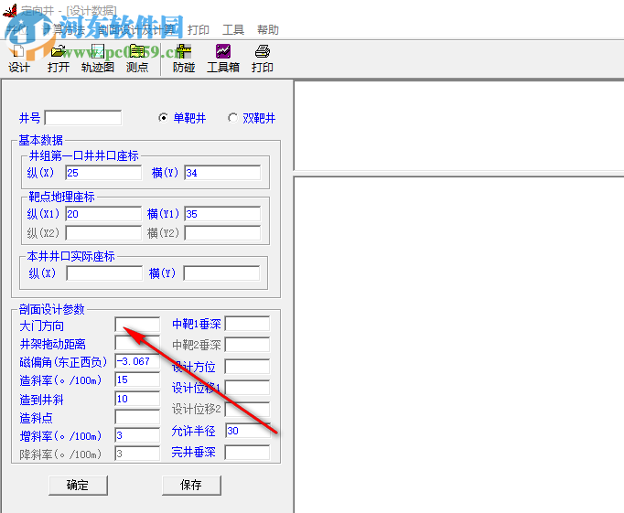Focus the 井号 input field

[x=82, y=118]
